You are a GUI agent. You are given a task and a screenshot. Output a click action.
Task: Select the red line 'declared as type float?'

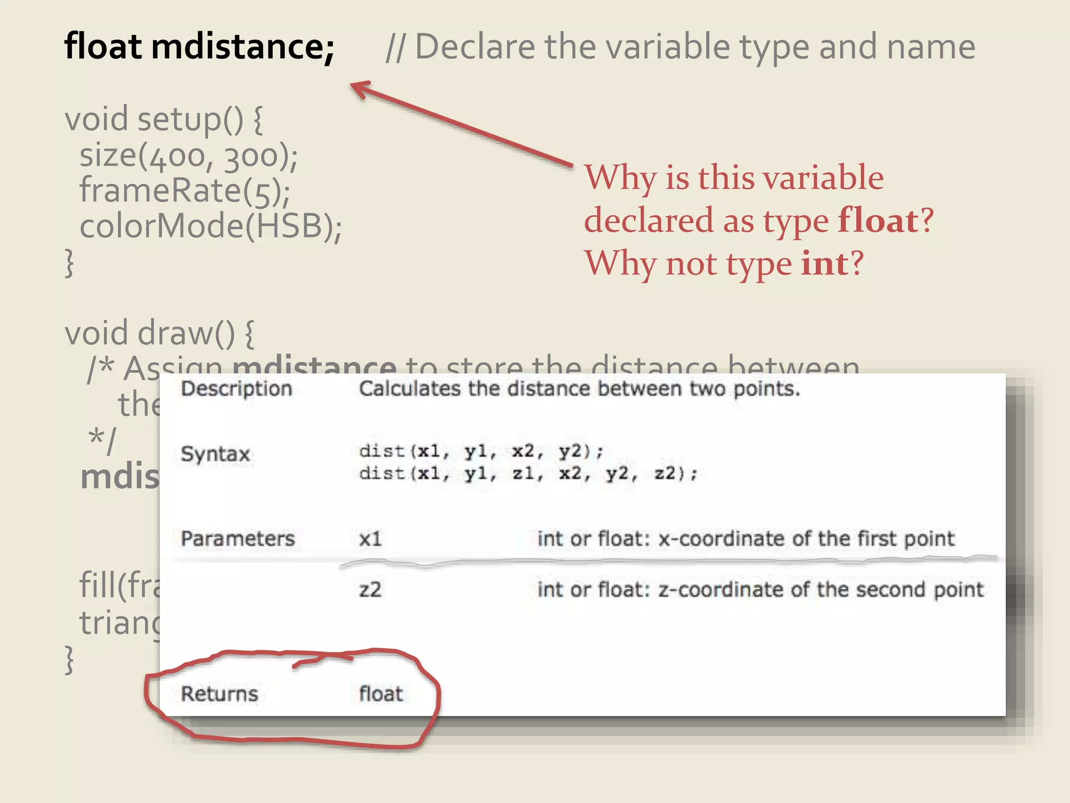(x=759, y=221)
